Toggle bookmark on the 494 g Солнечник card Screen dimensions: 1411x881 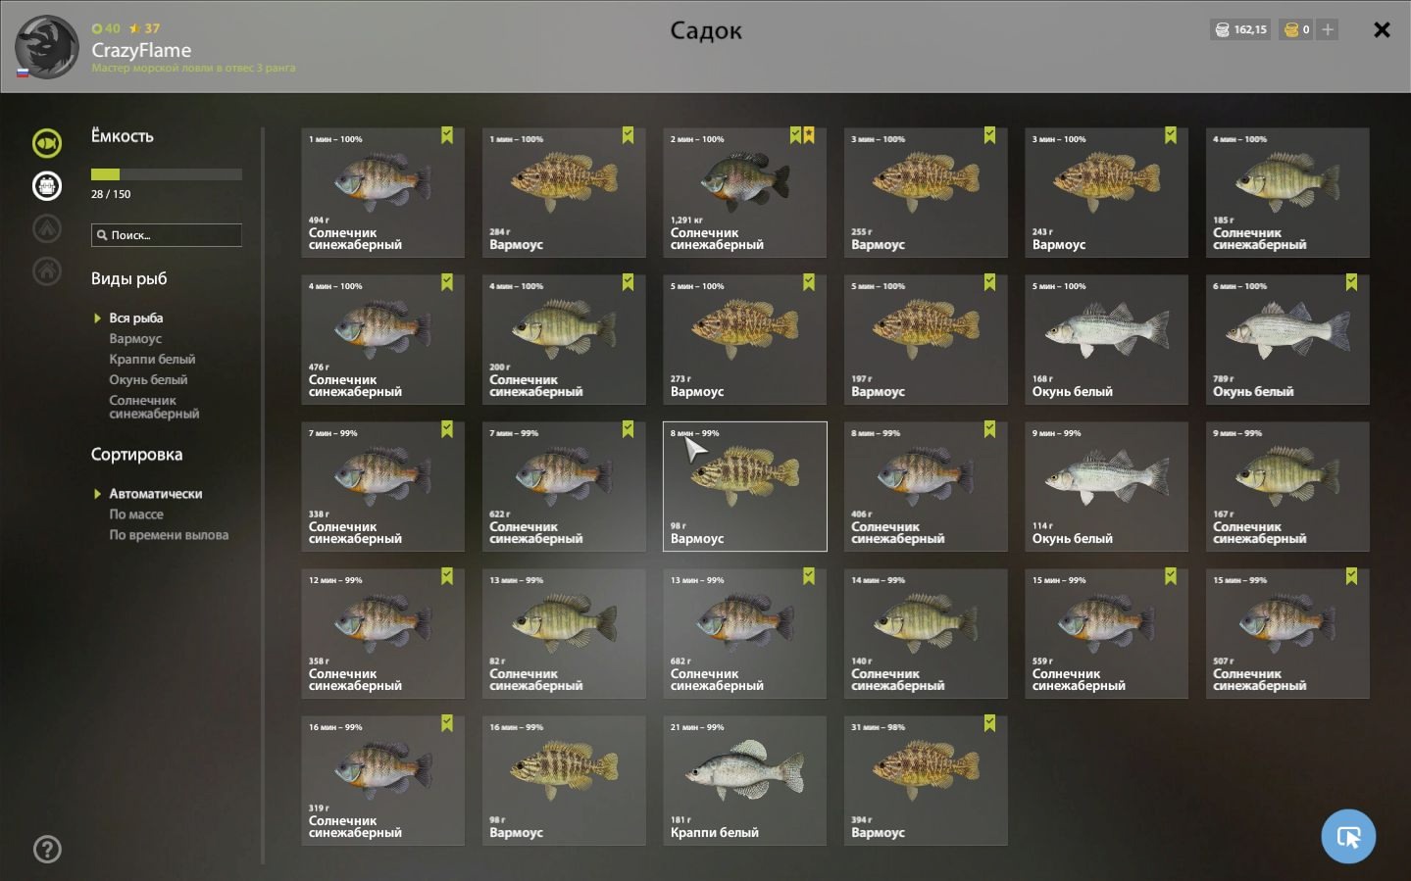447,135
